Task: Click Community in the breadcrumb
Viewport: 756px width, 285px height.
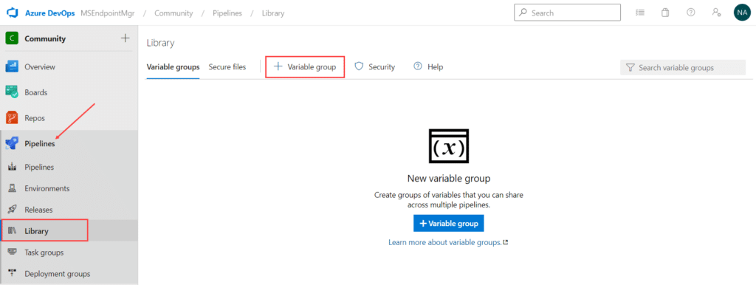Action: tap(173, 13)
